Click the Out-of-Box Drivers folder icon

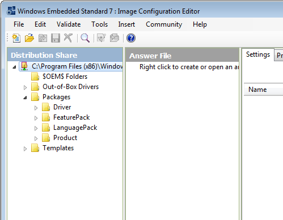pyautogui.click(x=35, y=87)
